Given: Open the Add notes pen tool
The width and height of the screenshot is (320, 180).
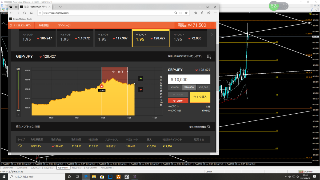Looking at the screenshot, I should 202,13.
